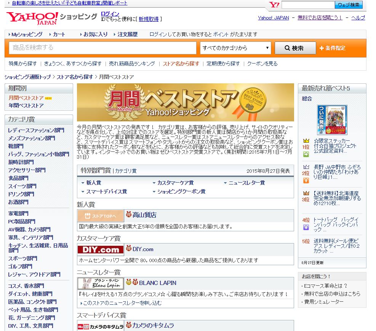Click the medal icon next to DIY.com
The image size is (376, 331).
click(129, 248)
